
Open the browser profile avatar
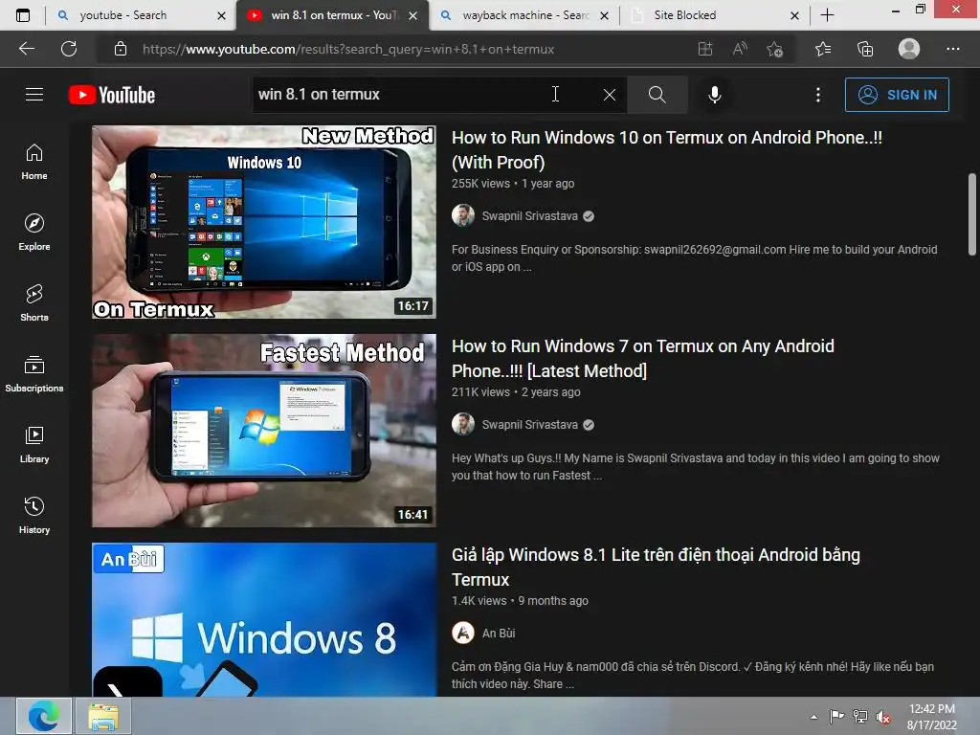coord(909,49)
